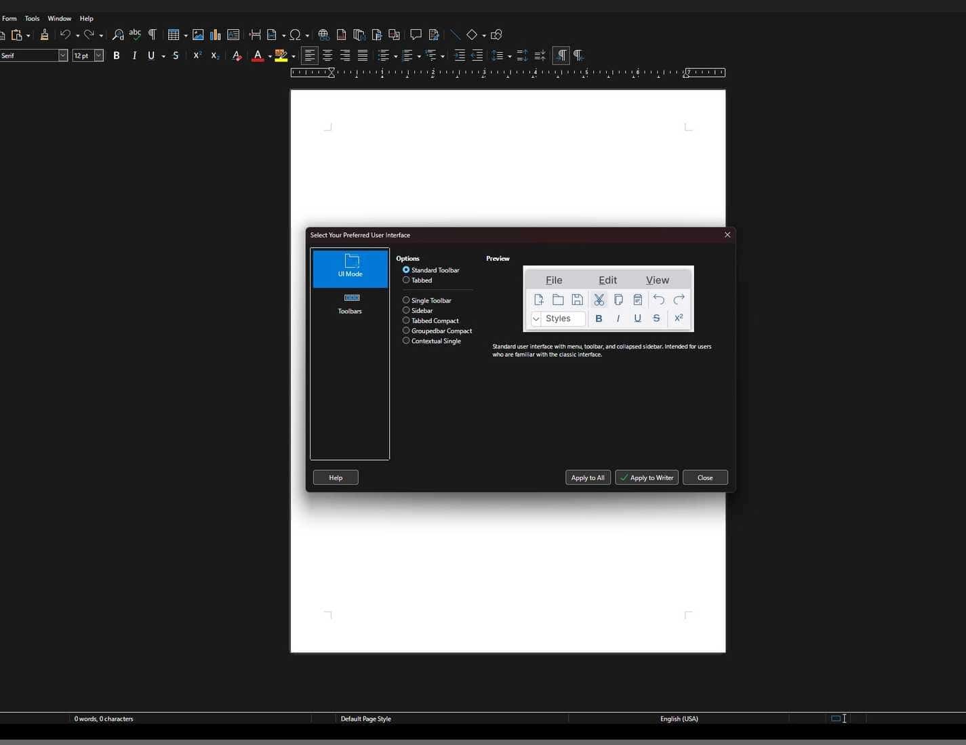Click the UI preview thumbnail image
Image resolution: width=966 pixels, height=745 pixels.
click(609, 299)
